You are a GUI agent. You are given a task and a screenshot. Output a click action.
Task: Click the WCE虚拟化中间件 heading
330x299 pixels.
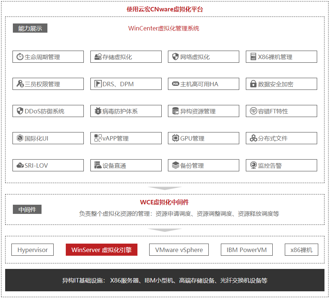(164, 202)
